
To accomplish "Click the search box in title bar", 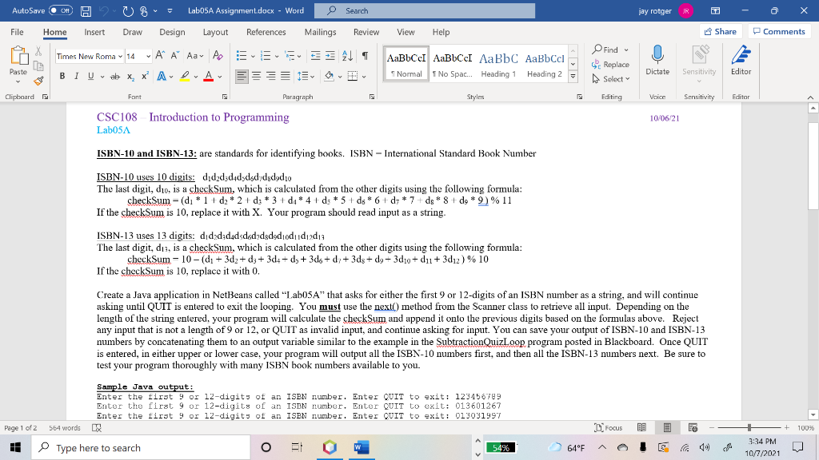I will pyautogui.click(x=425, y=10).
